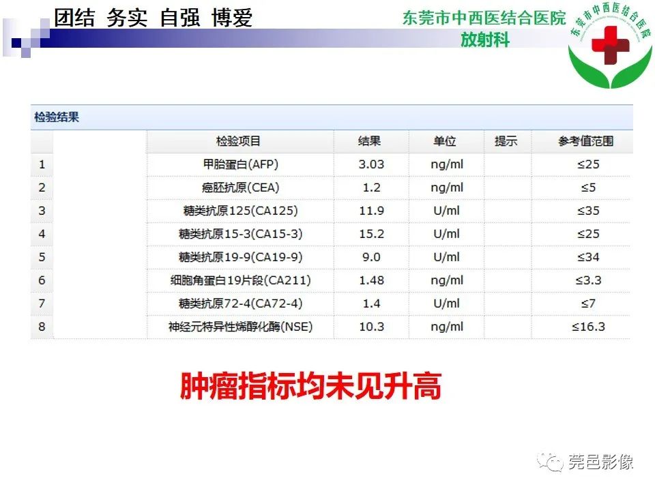Select the CA125 result value 11.9

pos(371,211)
